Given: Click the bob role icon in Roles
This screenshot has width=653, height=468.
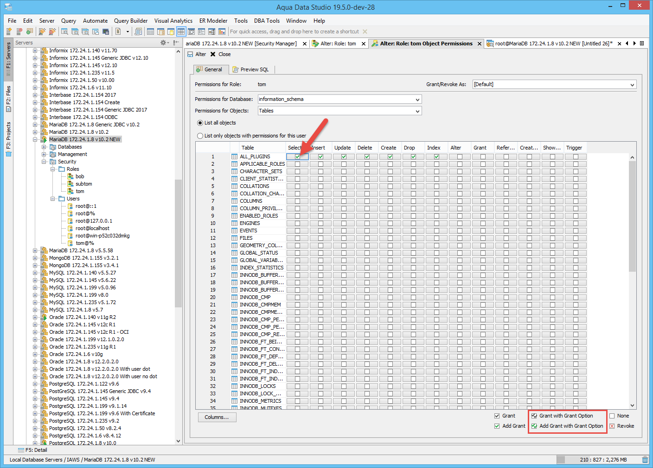Looking at the screenshot, I should pyautogui.click(x=70, y=176).
